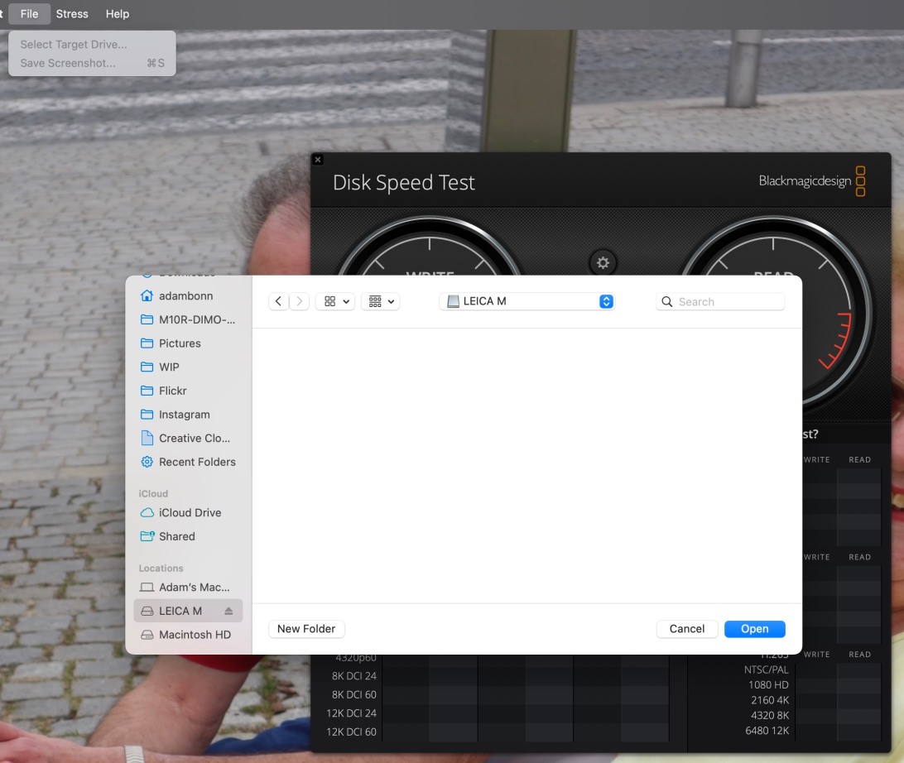Image resolution: width=904 pixels, height=763 pixels.
Task: Select the iCloud Shared folder
Action: 176,536
